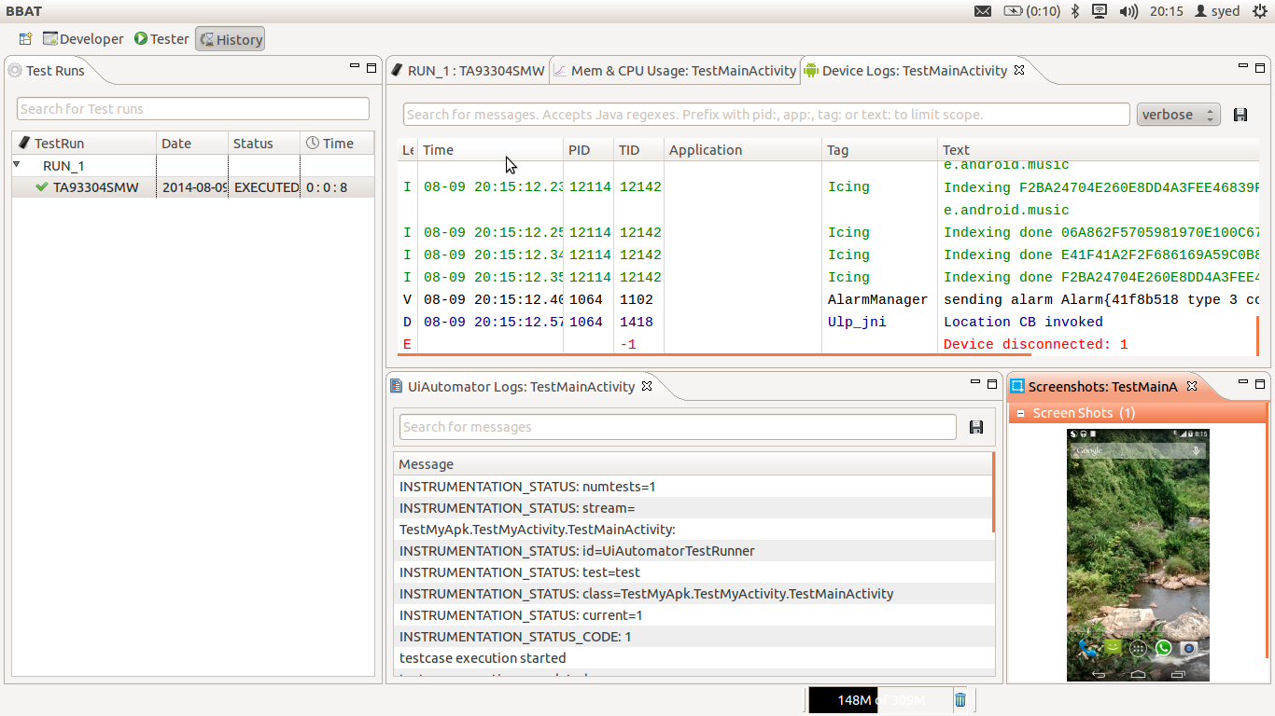Select the TA93304SMW test run row
The image size is (1275, 716).
95,187
